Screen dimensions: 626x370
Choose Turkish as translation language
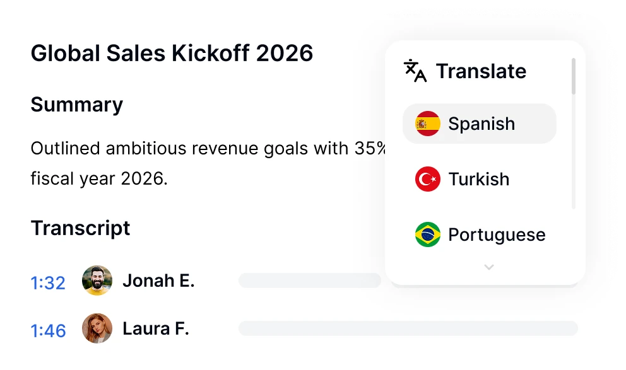click(x=478, y=179)
